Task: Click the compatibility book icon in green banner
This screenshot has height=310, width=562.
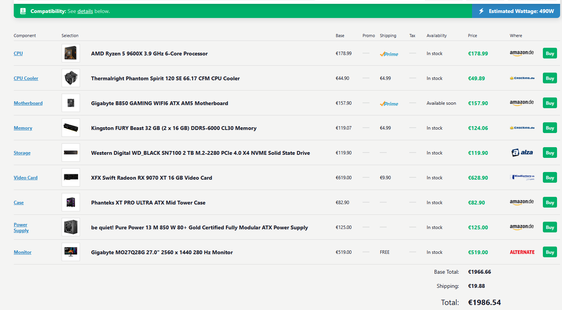Action: [23, 11]
